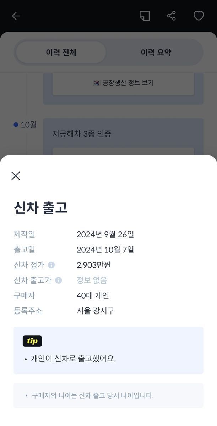Tap the 신차 출고 heading
Image resolution: width=217 pixels, height=426 pixels.
pyautogui.click(x=40, y=208)
